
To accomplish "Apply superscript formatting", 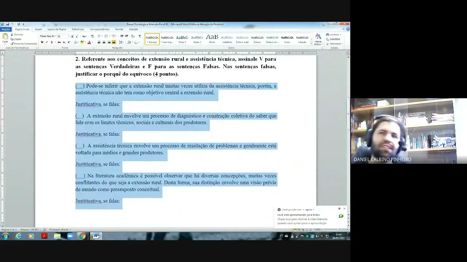I will pyautogui.click(x=69, y=42).
